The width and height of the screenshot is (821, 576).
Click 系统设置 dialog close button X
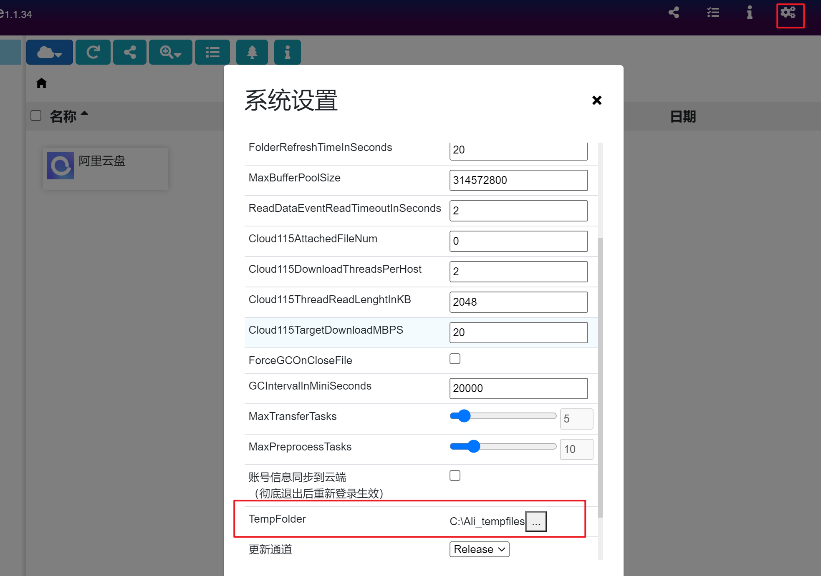pos(596,101)
